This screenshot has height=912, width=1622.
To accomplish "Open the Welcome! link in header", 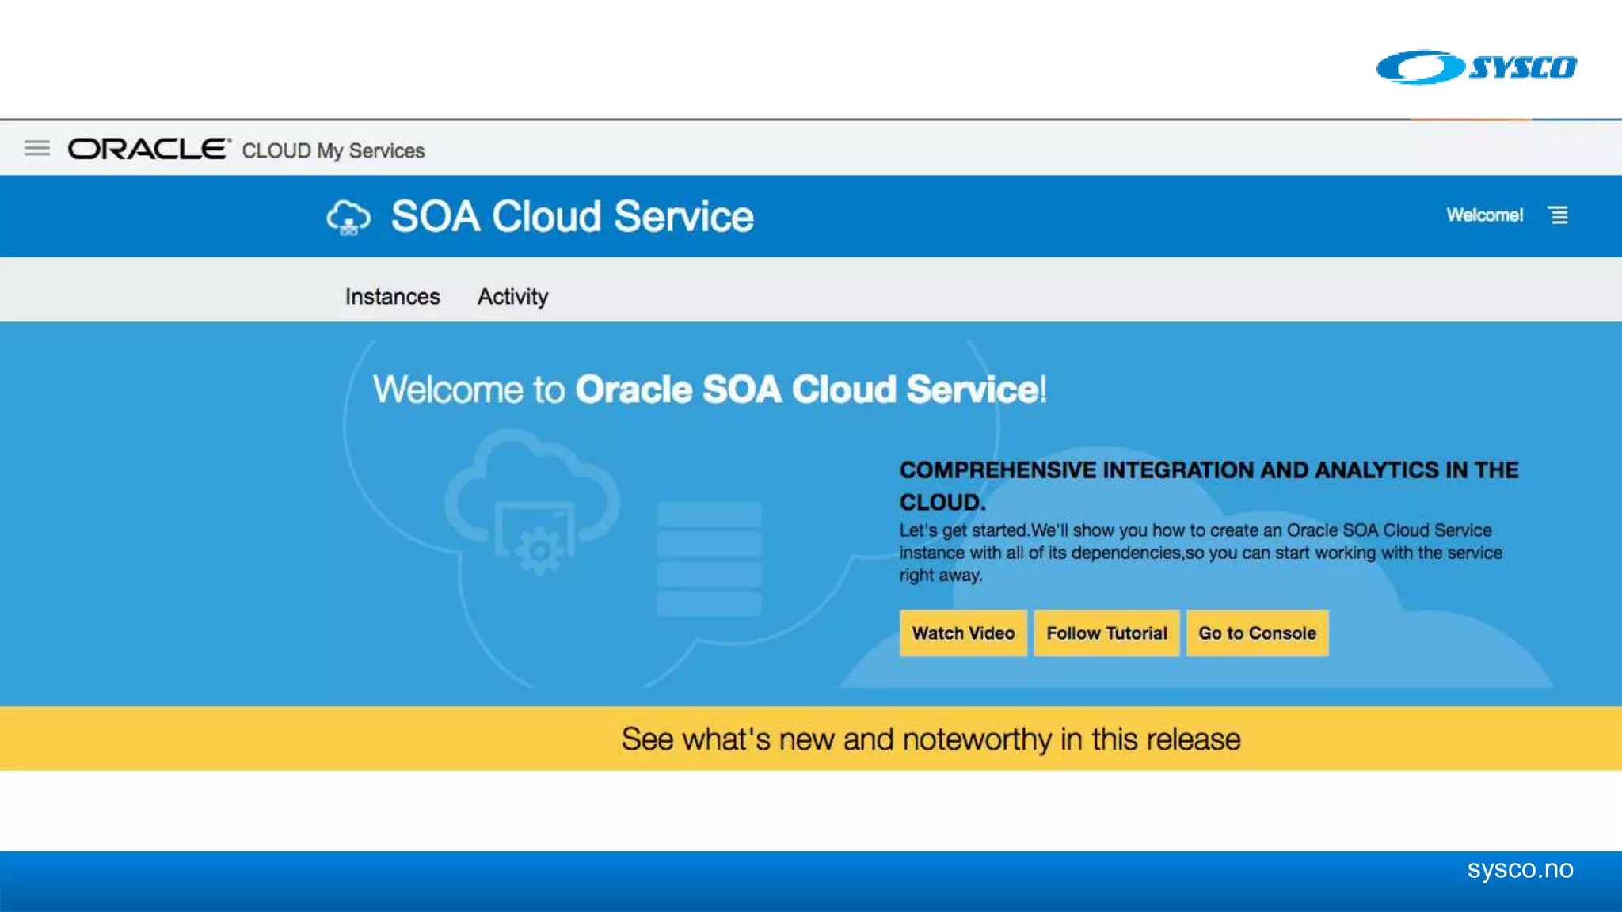I will click(1484, 215).
